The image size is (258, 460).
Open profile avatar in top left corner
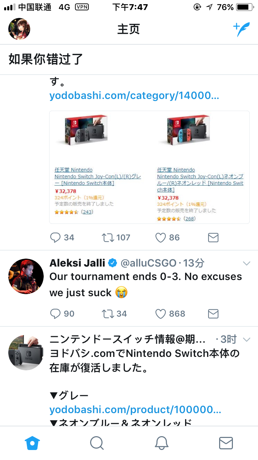[x=19, y=29]
